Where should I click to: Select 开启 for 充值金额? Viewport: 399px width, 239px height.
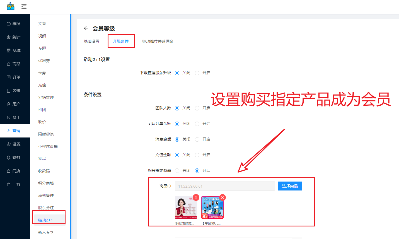(x=197, y=155)
